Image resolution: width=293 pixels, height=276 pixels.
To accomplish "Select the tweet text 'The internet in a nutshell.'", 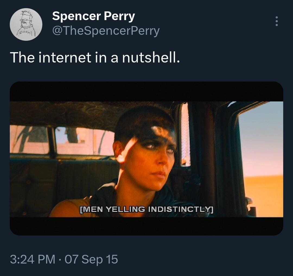I will pyautogui.click(x=95, y=58).
